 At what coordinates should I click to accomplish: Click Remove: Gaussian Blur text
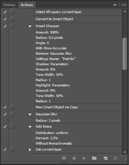tap(54, 54)
